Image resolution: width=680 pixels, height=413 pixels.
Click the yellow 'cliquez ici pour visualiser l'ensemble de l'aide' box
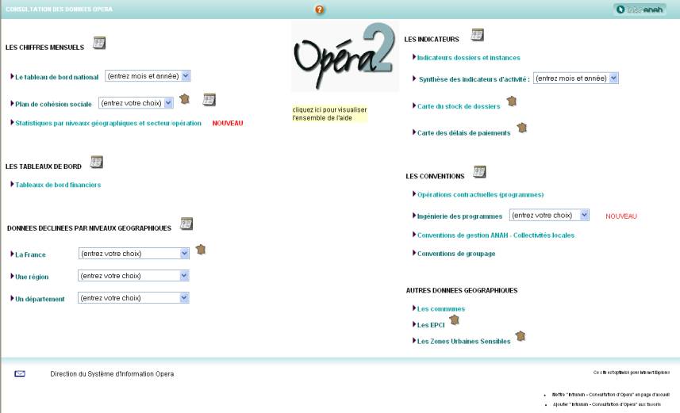pyautogui.click(x=329, y=114)
